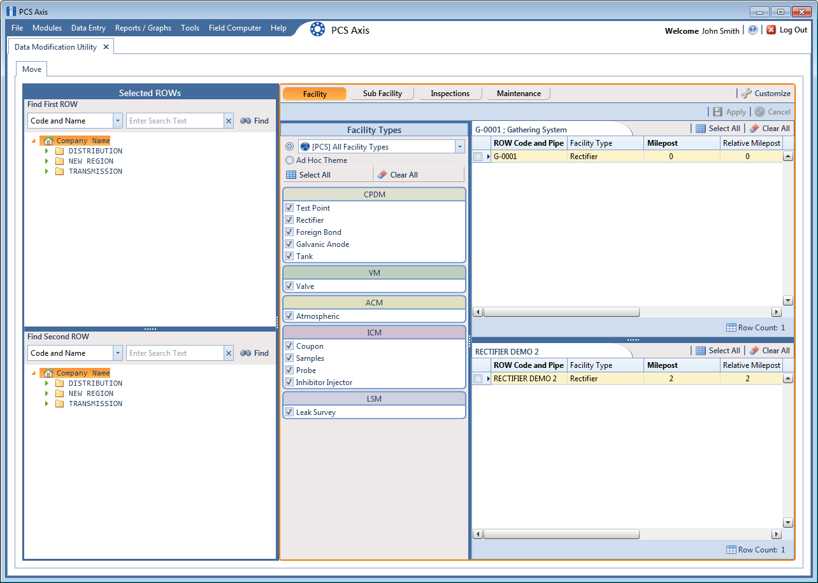Click the Sub Facility button
The image size is (818, 583).
(382, 94)
